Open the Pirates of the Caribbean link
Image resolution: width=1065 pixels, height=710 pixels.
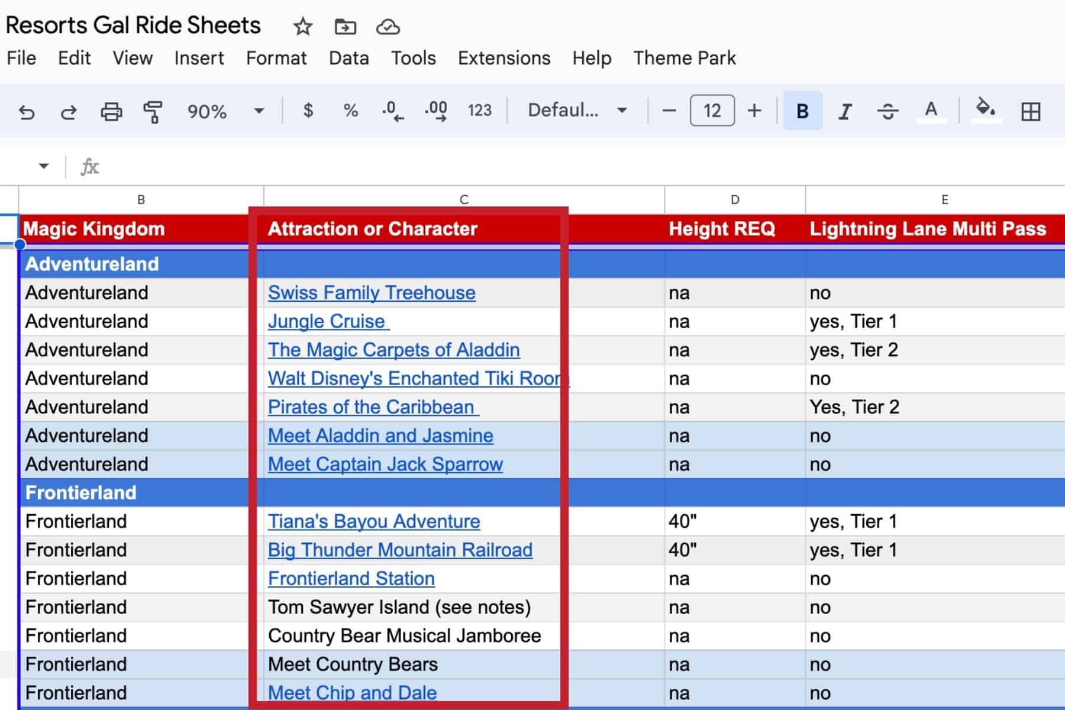point(373,407)
